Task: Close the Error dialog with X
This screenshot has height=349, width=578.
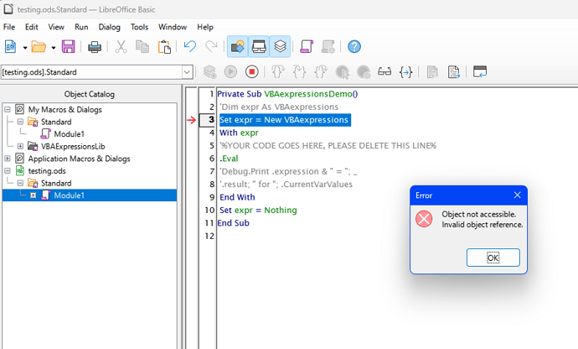Action: coord(517,195)
